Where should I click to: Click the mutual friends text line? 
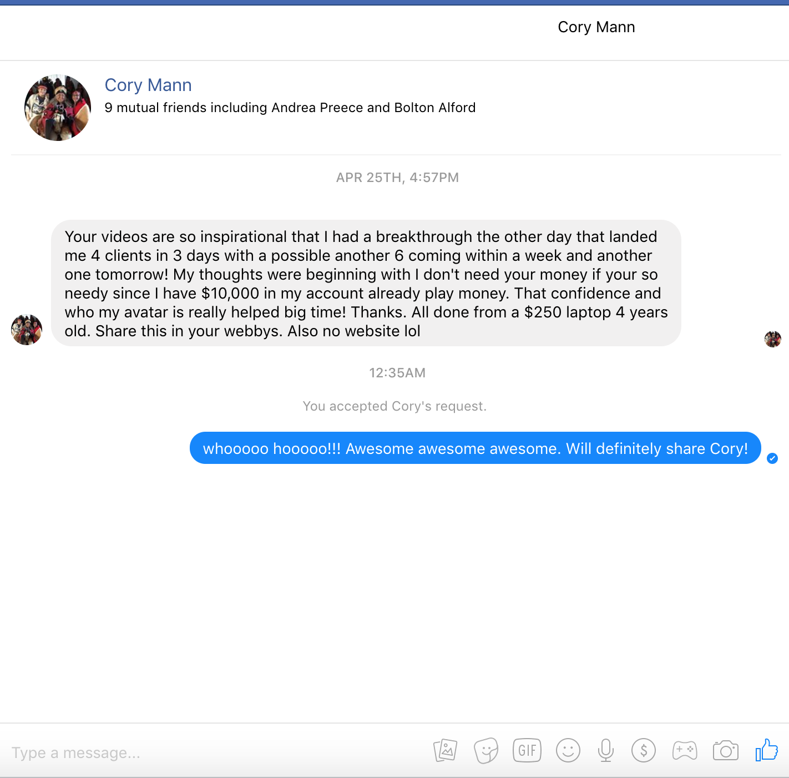pyautogui.click(x=290, y=108)
